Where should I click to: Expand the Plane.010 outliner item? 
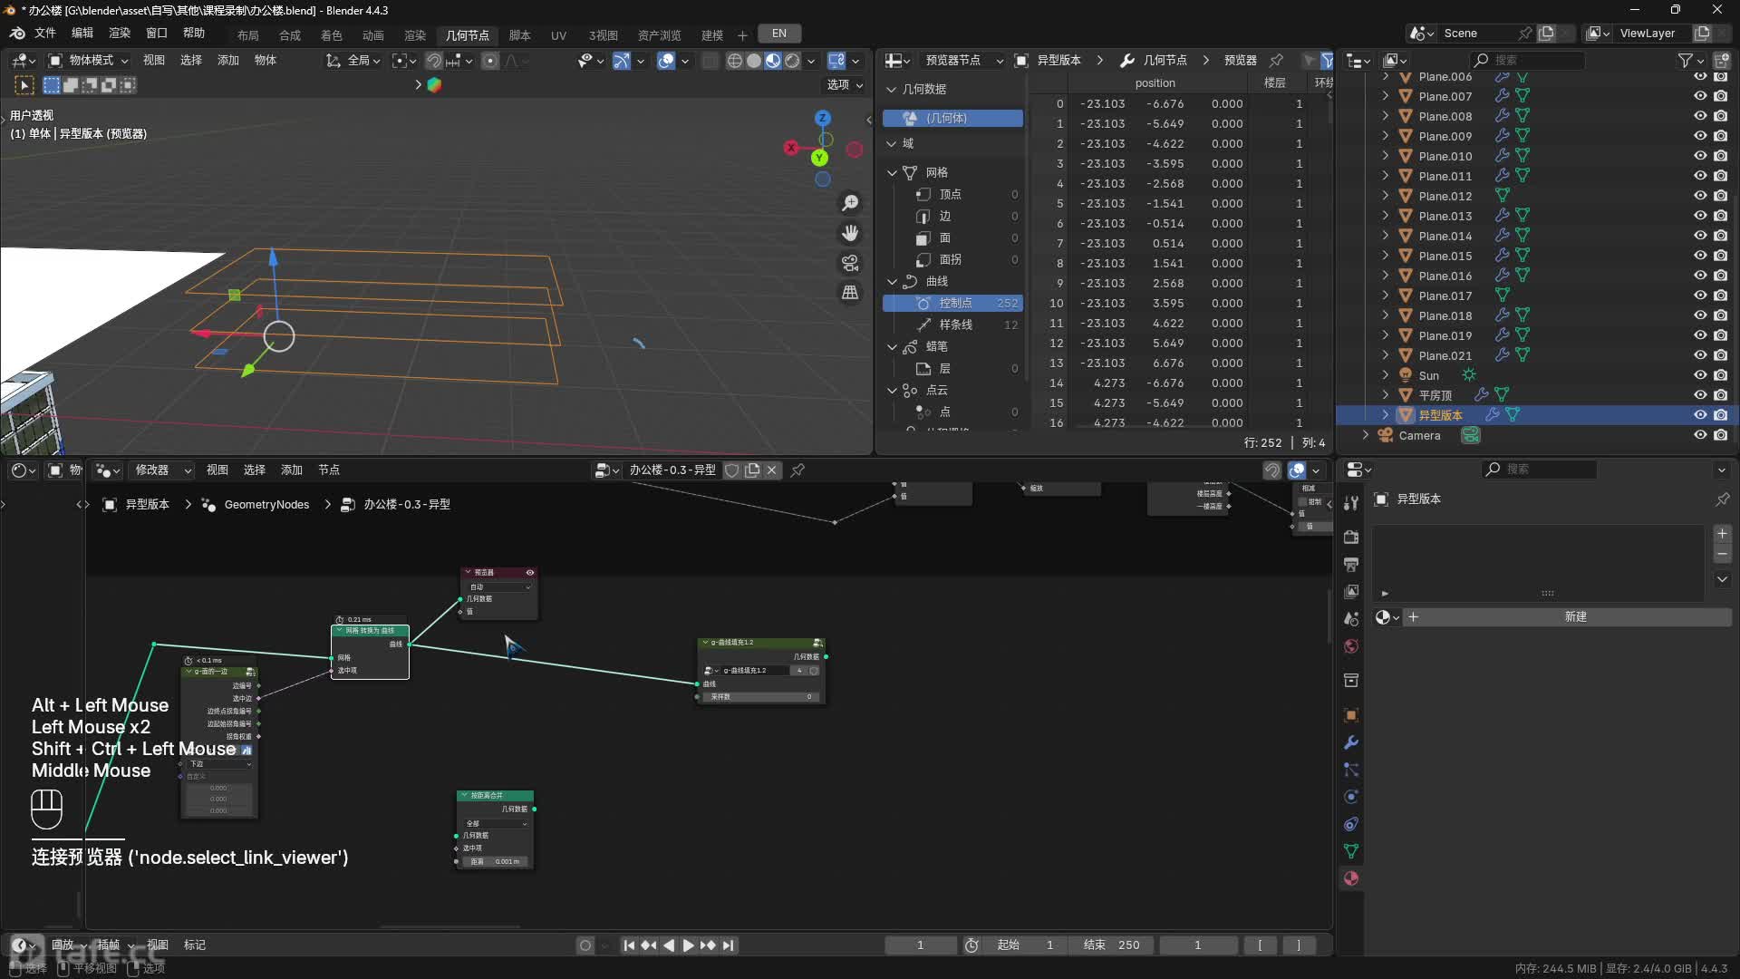coord(1385,156)
